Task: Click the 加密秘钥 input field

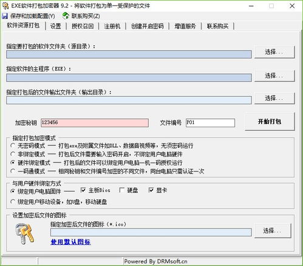Action: 95,123
